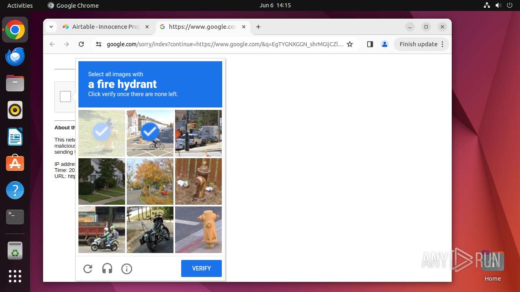This screenshot has width=520, height=292.
Task: Reload the page in Chrome
Action: tap(81, 44)
